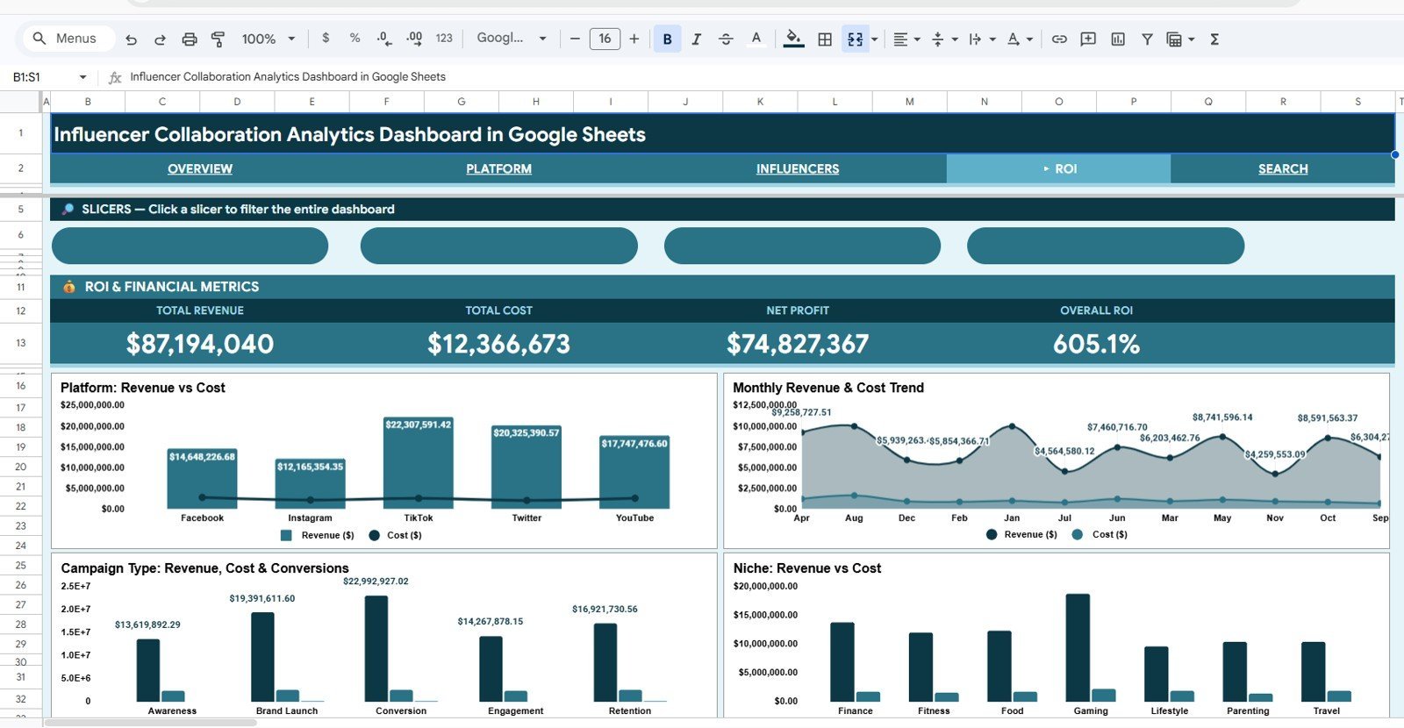Open the Print dialog icon
The image size is (1404, 728).
tap(190, 39)
